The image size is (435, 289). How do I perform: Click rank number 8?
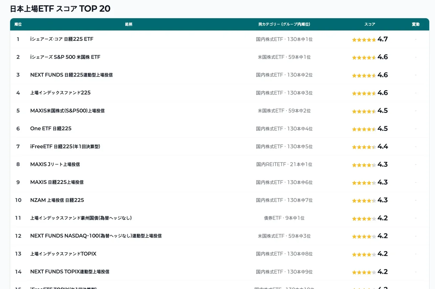18,165
